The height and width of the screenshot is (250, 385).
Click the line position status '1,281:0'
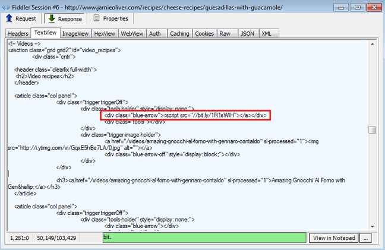tap(20, 238)
